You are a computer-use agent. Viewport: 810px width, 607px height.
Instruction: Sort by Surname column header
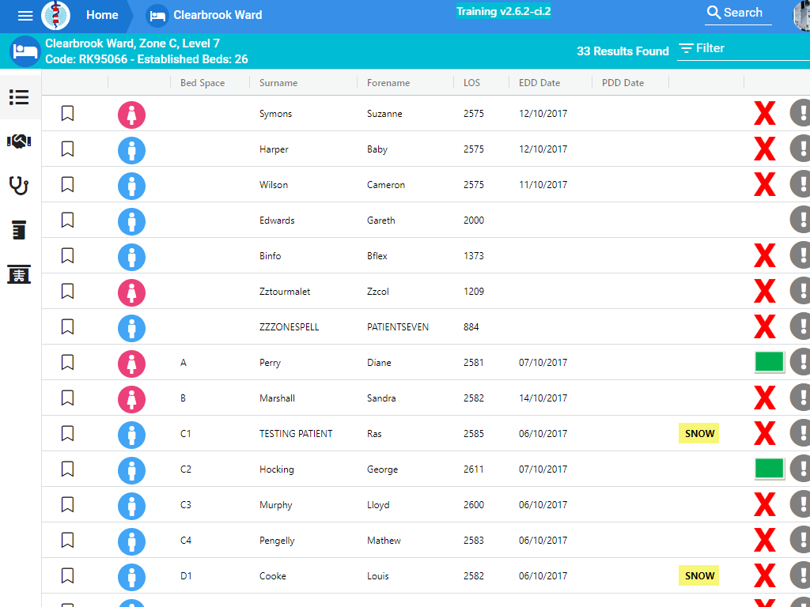tap(278, 82)
